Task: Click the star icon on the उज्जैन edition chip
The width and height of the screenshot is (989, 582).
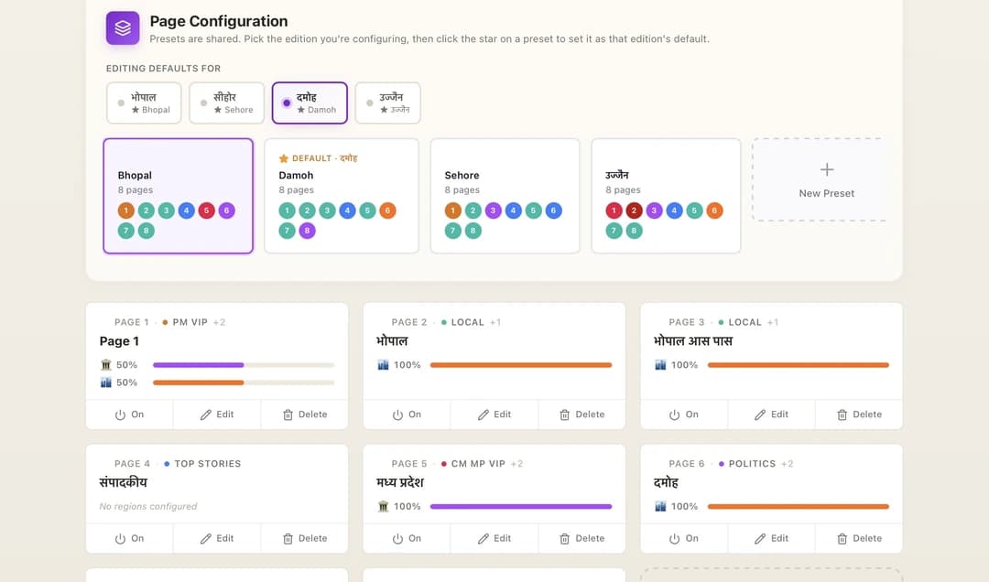Action: [383, 110]
